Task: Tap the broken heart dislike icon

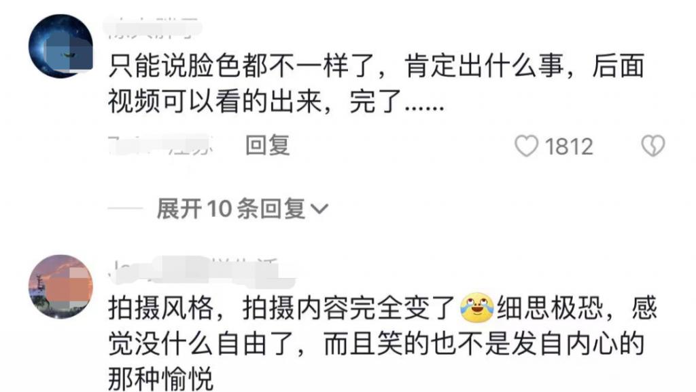Action: point(653,146)
